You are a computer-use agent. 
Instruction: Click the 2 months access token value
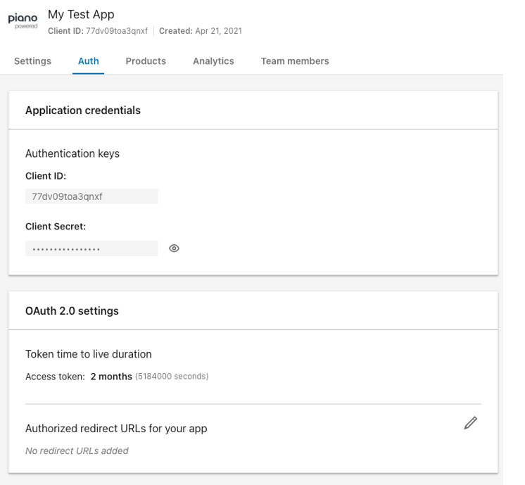click(111, 377)
